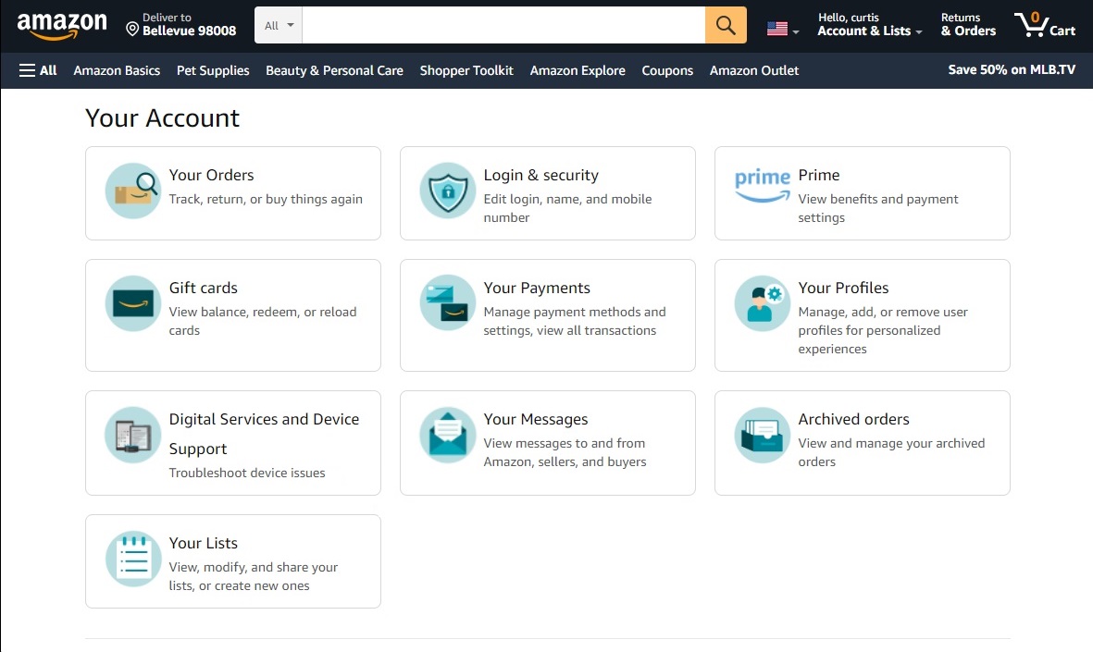1093x652 pixels.
Task: Expand the Account & Lists menu
Action: [868, 25]
